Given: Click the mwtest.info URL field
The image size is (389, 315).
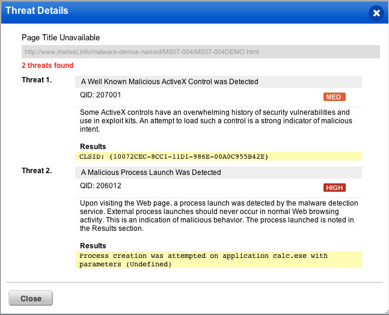Looking at the screenshot, I should tap(201, 52).
